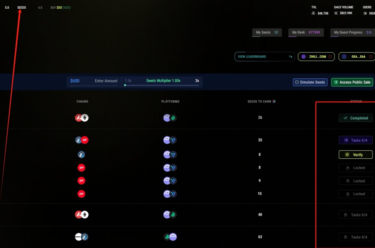Click the 35 seeds to earn value
Screen dimensions: 375x248
[x=260, y=140]
